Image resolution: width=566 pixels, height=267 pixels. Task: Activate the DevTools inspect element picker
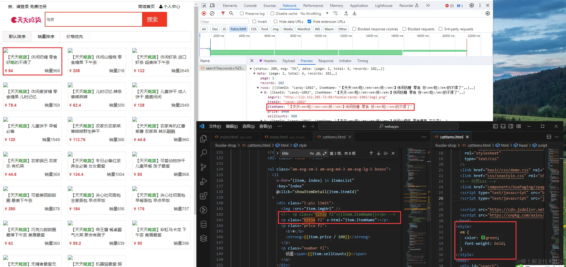click(x=204, y=5)
